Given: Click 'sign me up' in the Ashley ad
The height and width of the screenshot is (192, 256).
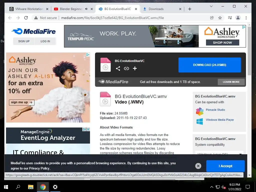Looking at the screenshot, I should click(x=21, y=102).
